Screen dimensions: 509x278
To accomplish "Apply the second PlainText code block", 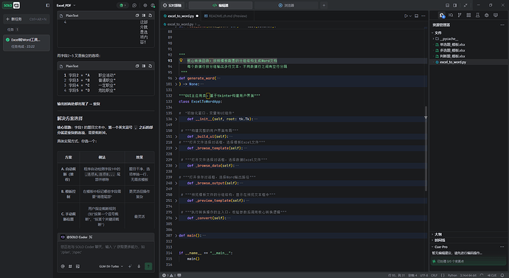I will [150, 66].
